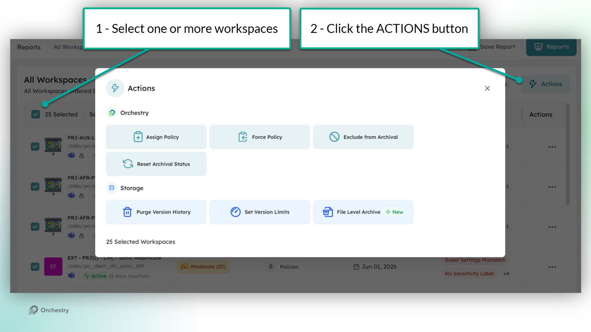Uncheck the Sonic Healthcare workspace checkbox
The image size is (591, 332).
tap(35, 267)
